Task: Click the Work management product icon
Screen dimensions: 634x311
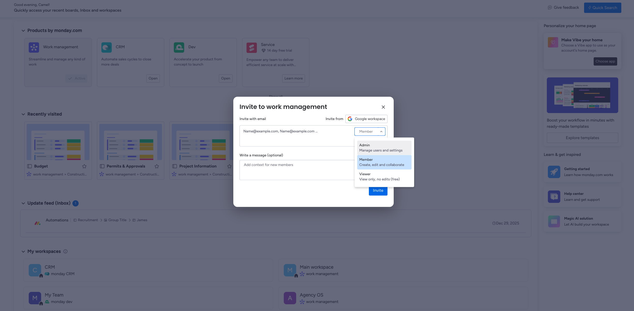Action: click(x=34, y=47)
